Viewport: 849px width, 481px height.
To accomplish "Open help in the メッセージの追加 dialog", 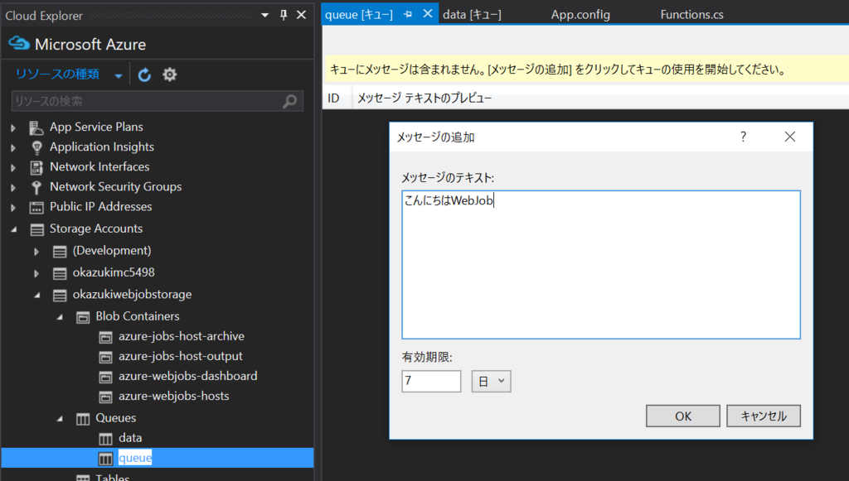I will tap(744, 137).
